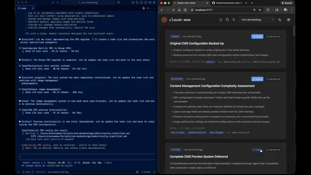Click the zoom magnifier in address bar

(x=254, y=10)
